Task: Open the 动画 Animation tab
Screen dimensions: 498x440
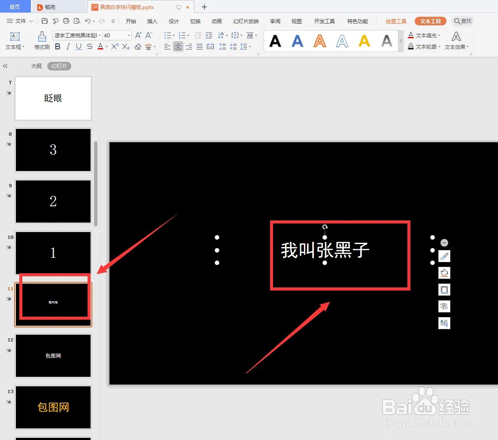Action: [217, 21]
